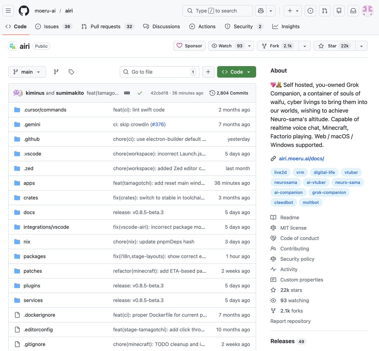Viewport: 379px width, 351px height.
Task: Open MIT license link
Action: click(x=288, y=228)
